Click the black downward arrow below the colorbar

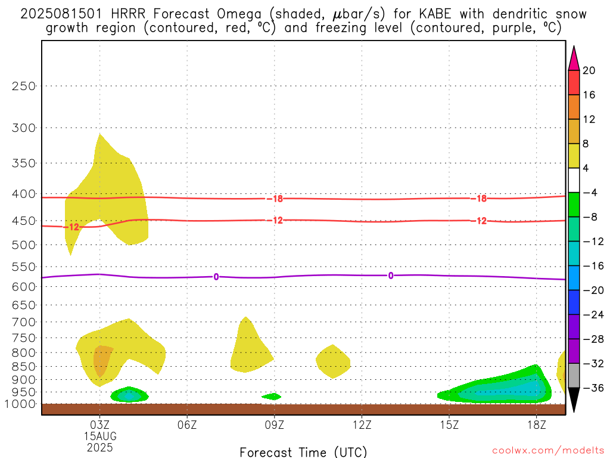coord(574,400)
